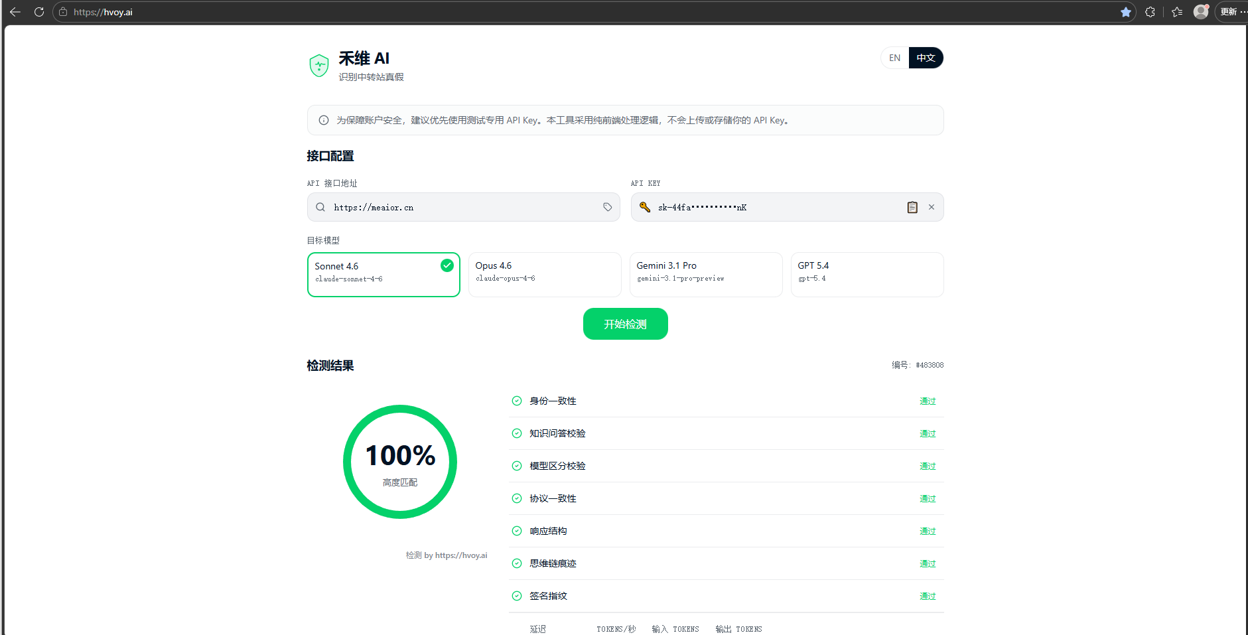Click the page refresh icon
The width and height of the screenshot is (1248, 635).
39,11
